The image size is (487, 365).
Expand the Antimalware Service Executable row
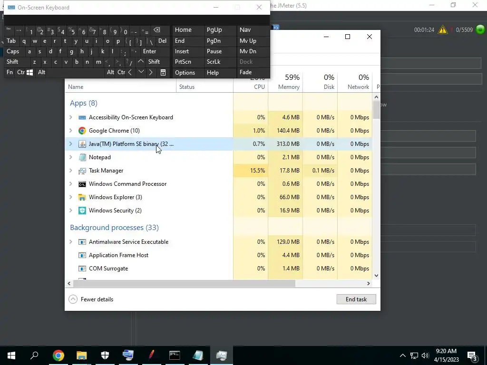coord(70,242)
